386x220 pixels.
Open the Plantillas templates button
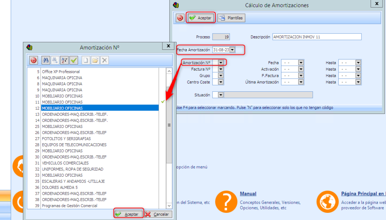[231, 18]
